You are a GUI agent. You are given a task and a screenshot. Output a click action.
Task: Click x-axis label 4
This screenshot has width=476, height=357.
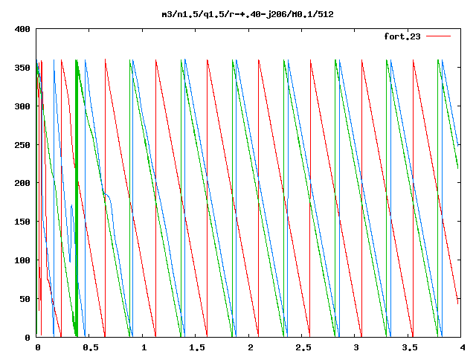coord(463,347)
